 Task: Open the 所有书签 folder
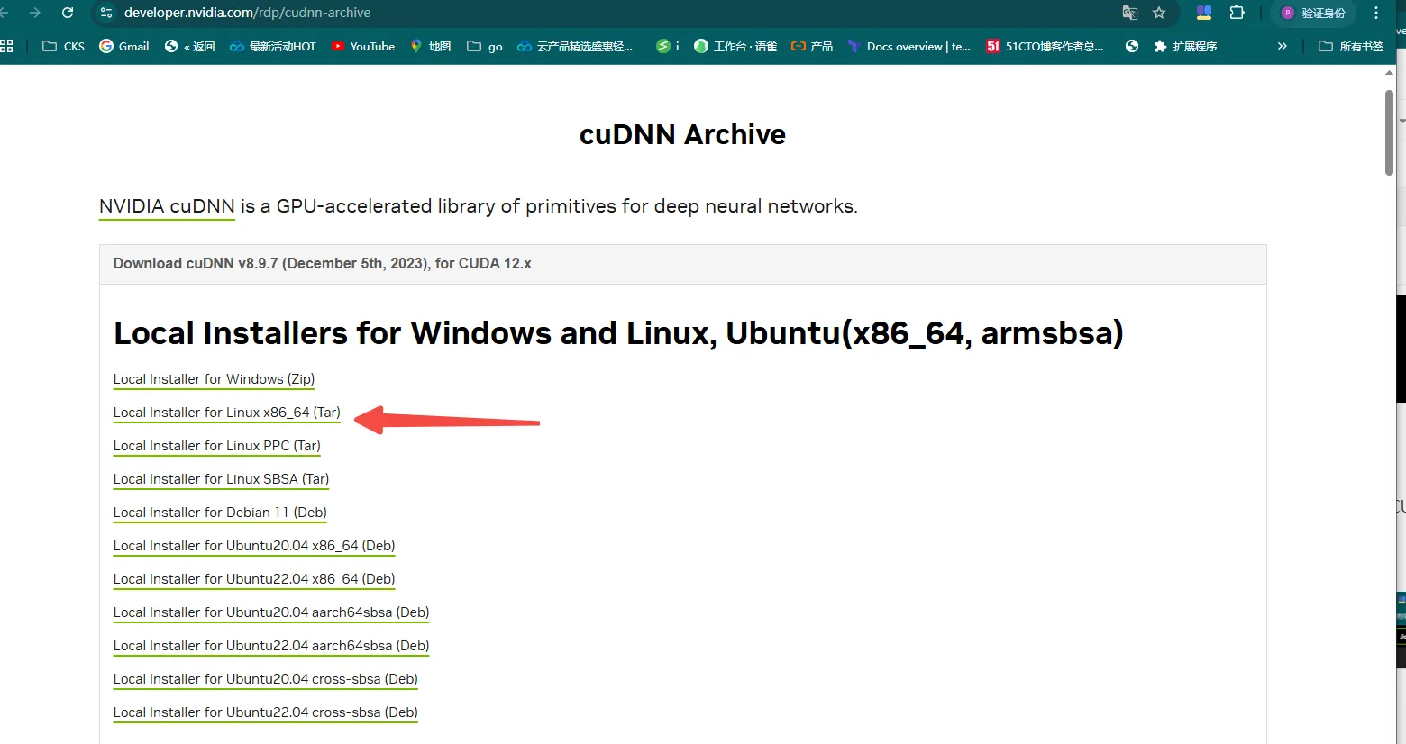(1351, 46)
